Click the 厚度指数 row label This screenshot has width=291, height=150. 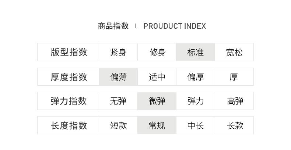[x=69, y=77]
